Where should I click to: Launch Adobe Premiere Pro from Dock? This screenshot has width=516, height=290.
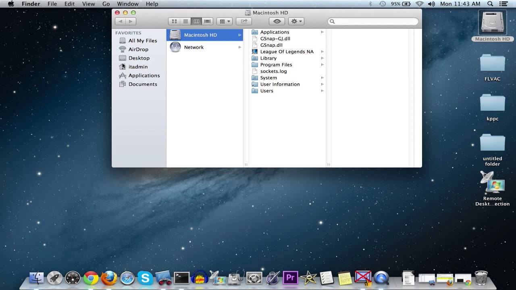(290, 278)
